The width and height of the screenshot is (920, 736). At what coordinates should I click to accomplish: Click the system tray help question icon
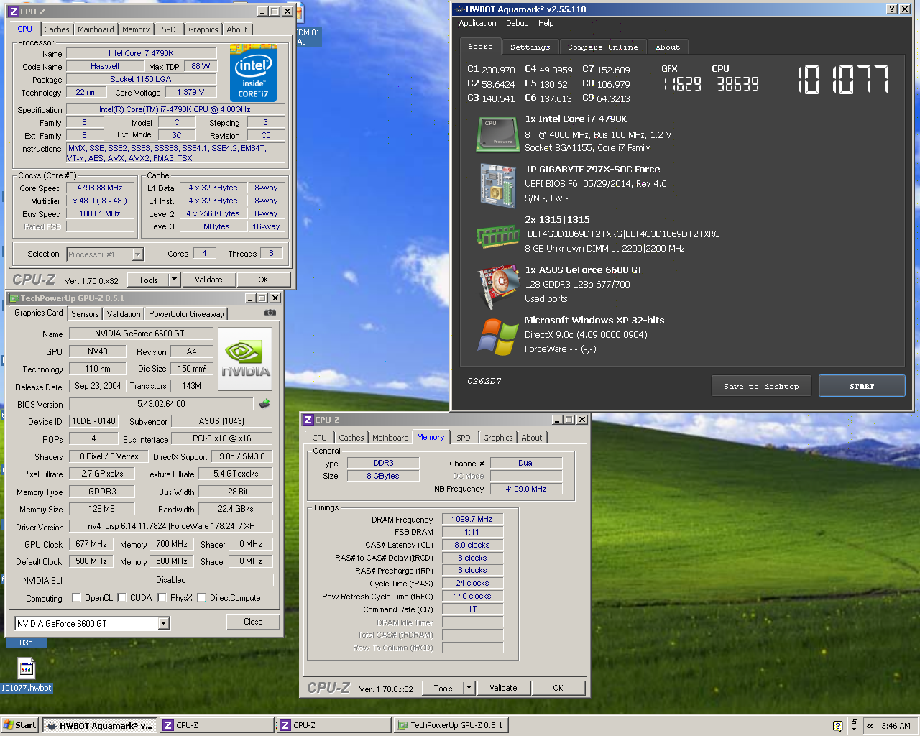837,726
